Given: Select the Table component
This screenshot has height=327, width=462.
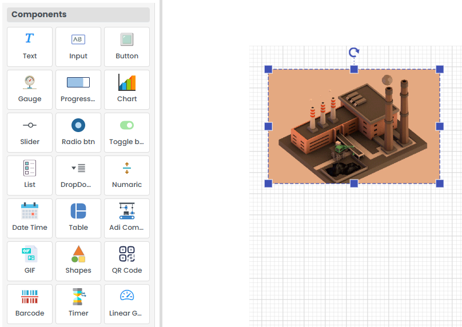Looking at the screenshot, I should (78, 218).
